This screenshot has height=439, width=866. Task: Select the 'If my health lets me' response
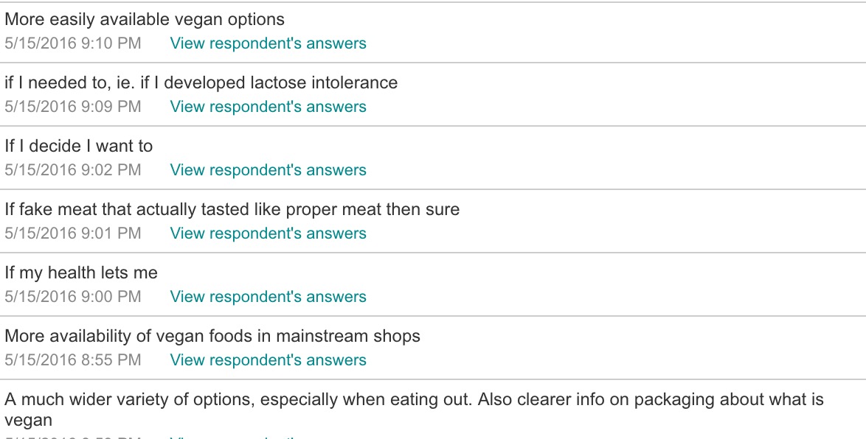coord(81,273)
